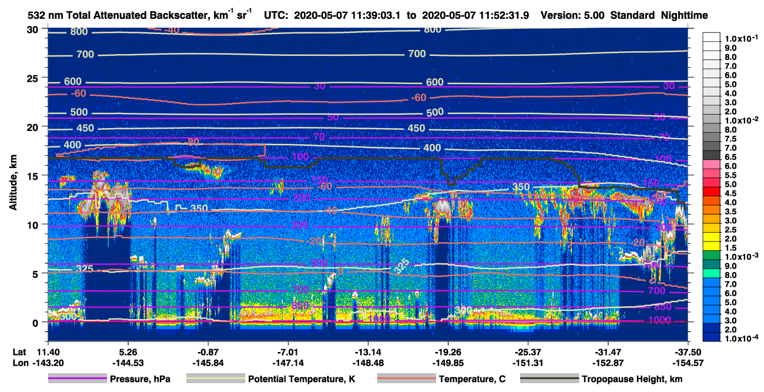Click the colorbar label 7.5

730,139
